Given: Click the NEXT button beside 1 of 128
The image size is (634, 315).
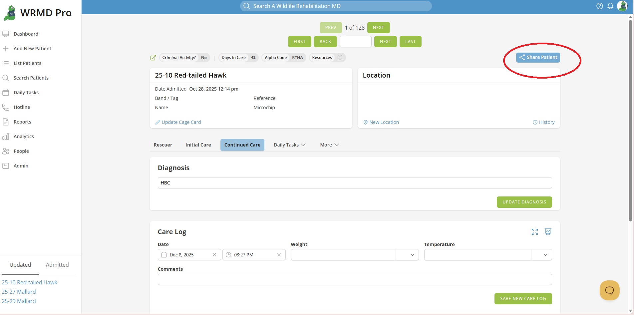Looking at the screenshot, I should [x=379, y=28].
